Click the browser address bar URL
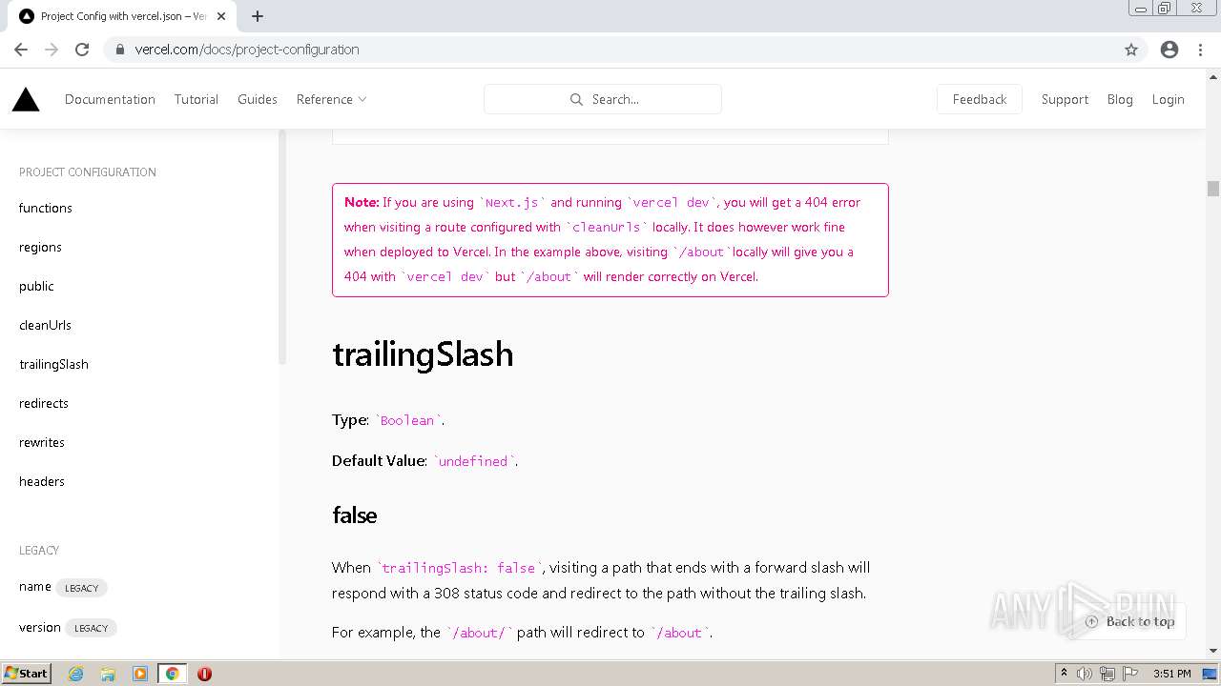 247,50
